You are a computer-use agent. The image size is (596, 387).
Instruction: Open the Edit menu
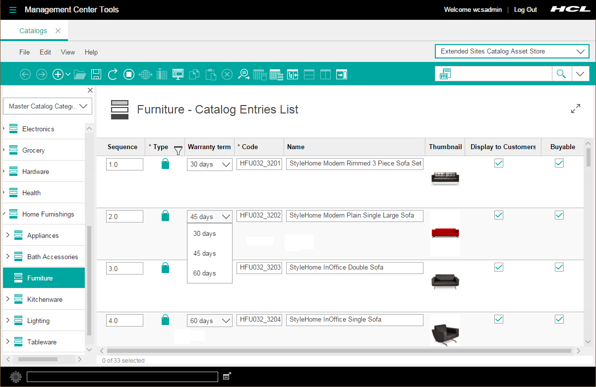[45, 52]
